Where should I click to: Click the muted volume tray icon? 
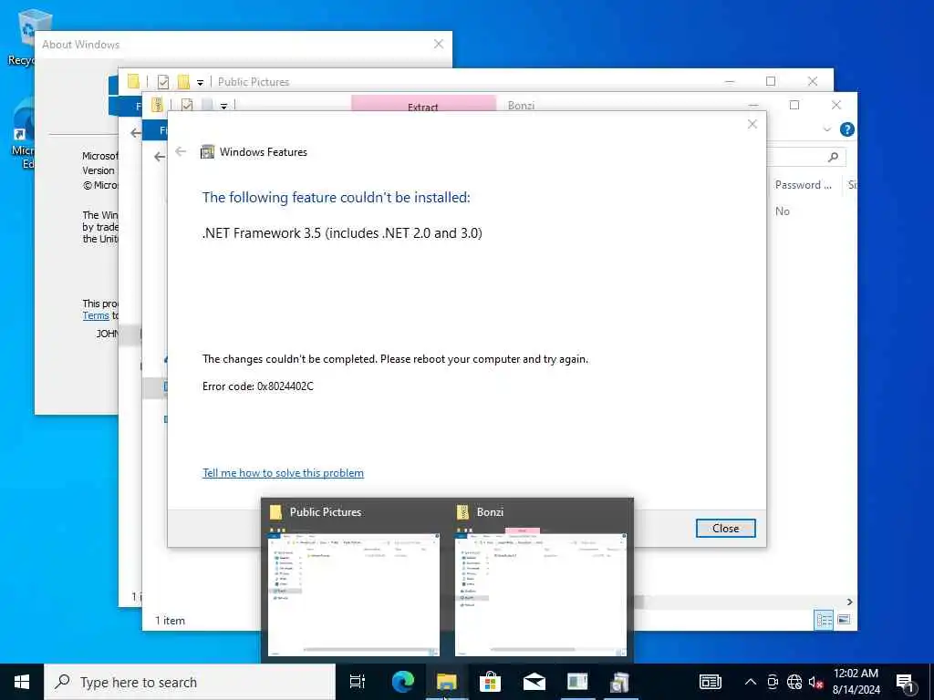(815, 682)
